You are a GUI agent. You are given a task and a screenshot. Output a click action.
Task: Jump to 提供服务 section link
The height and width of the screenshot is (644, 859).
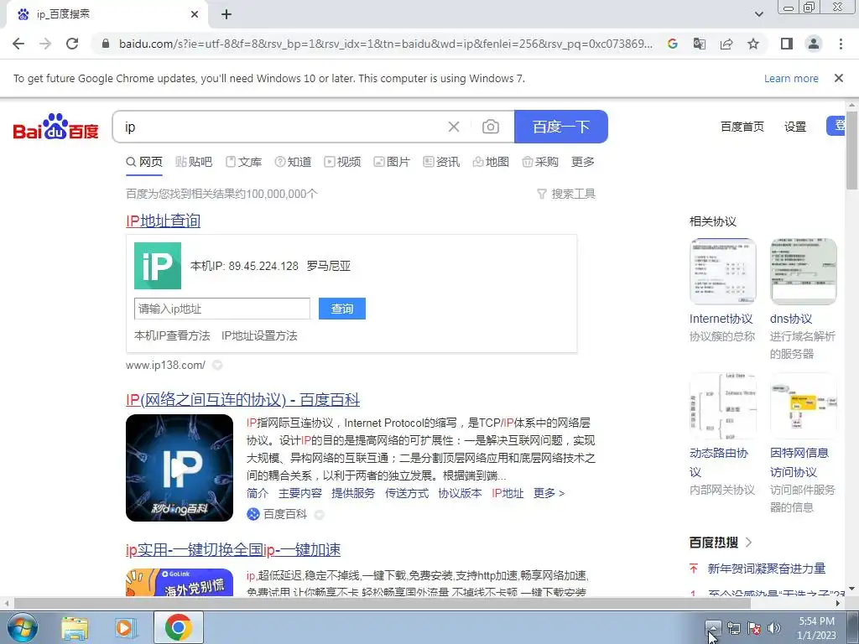coord(353,493)
